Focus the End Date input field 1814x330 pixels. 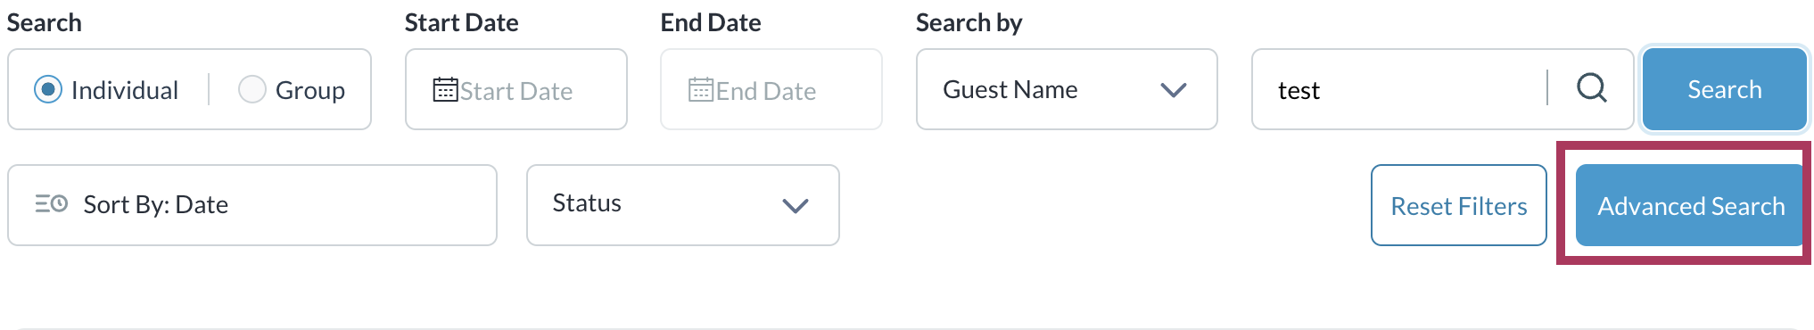(771, 89)
